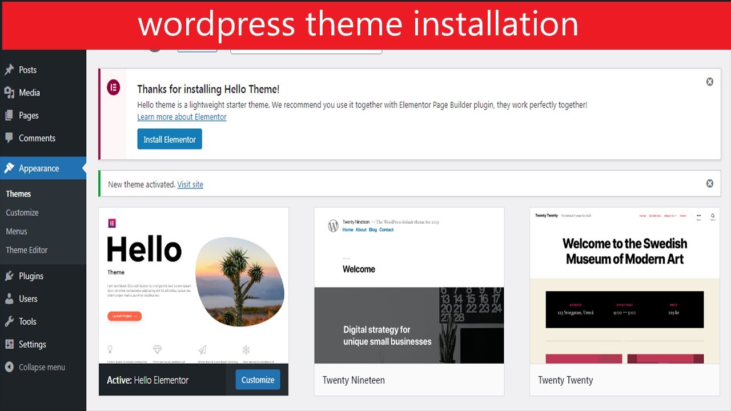Open the Customize submenu item
Image resolution: width=731 pixels, height=411 pixels.
22,212
